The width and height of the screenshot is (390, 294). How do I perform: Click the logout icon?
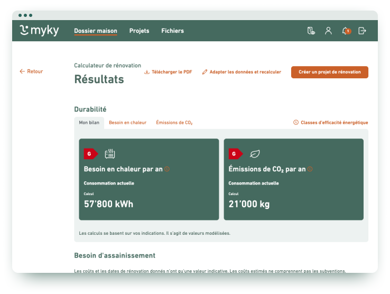tap(362, 31)
